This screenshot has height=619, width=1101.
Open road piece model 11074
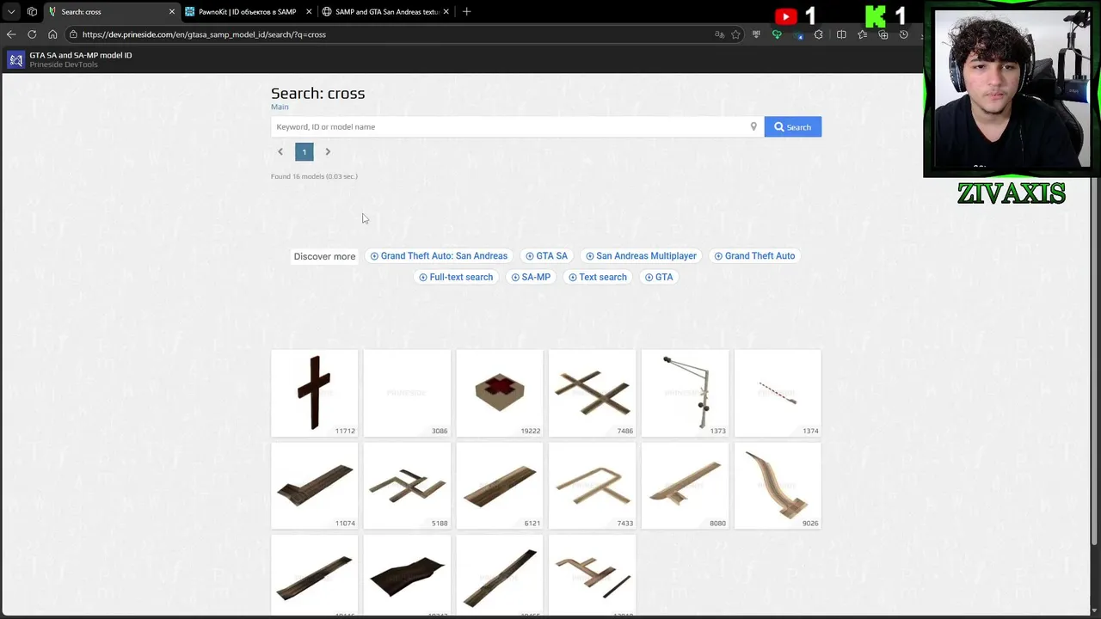pos(314,485)
